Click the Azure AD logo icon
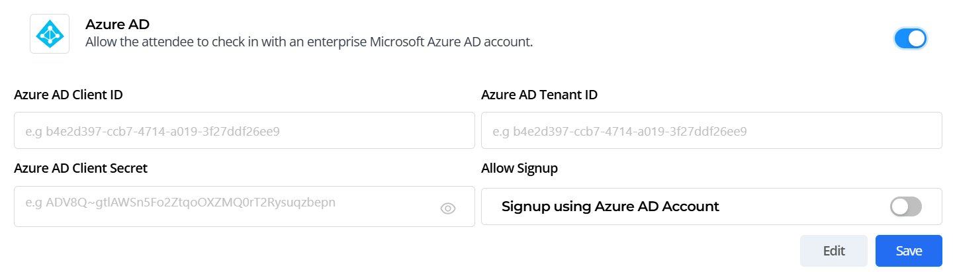The image size is (953, 272). pos(50,34)
